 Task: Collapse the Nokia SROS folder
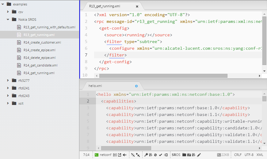click(x=8, y=19)
